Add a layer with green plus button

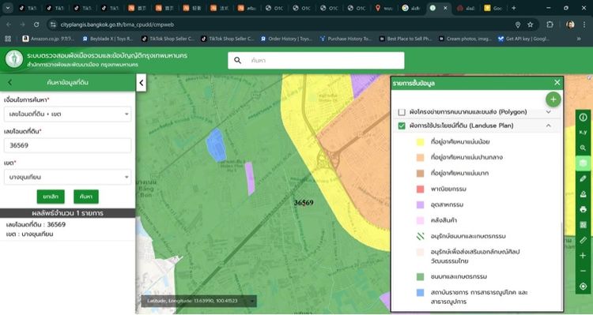(553, 99)
